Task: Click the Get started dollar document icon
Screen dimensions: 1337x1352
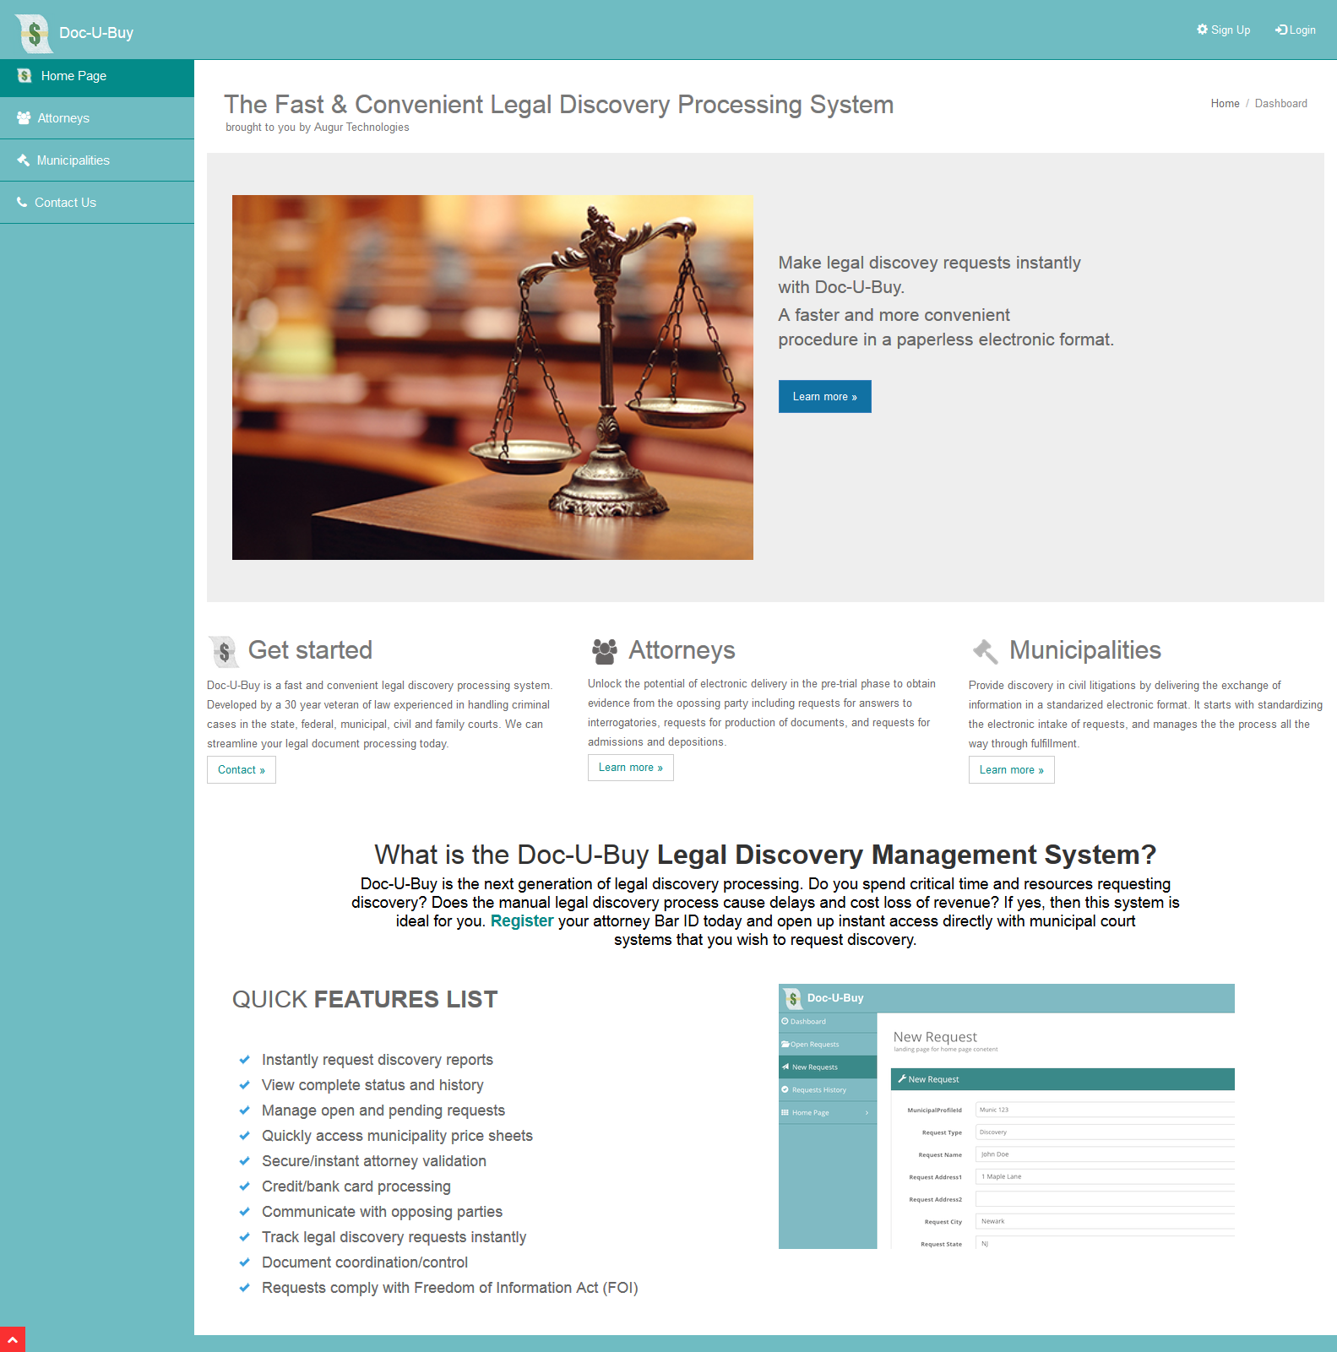Action: point(224,651)
